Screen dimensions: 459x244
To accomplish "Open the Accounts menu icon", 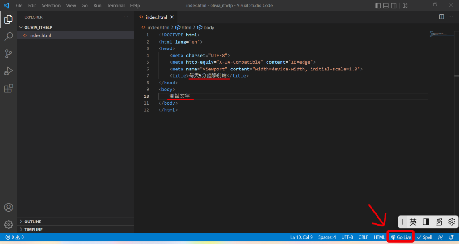I will [9, 207].
